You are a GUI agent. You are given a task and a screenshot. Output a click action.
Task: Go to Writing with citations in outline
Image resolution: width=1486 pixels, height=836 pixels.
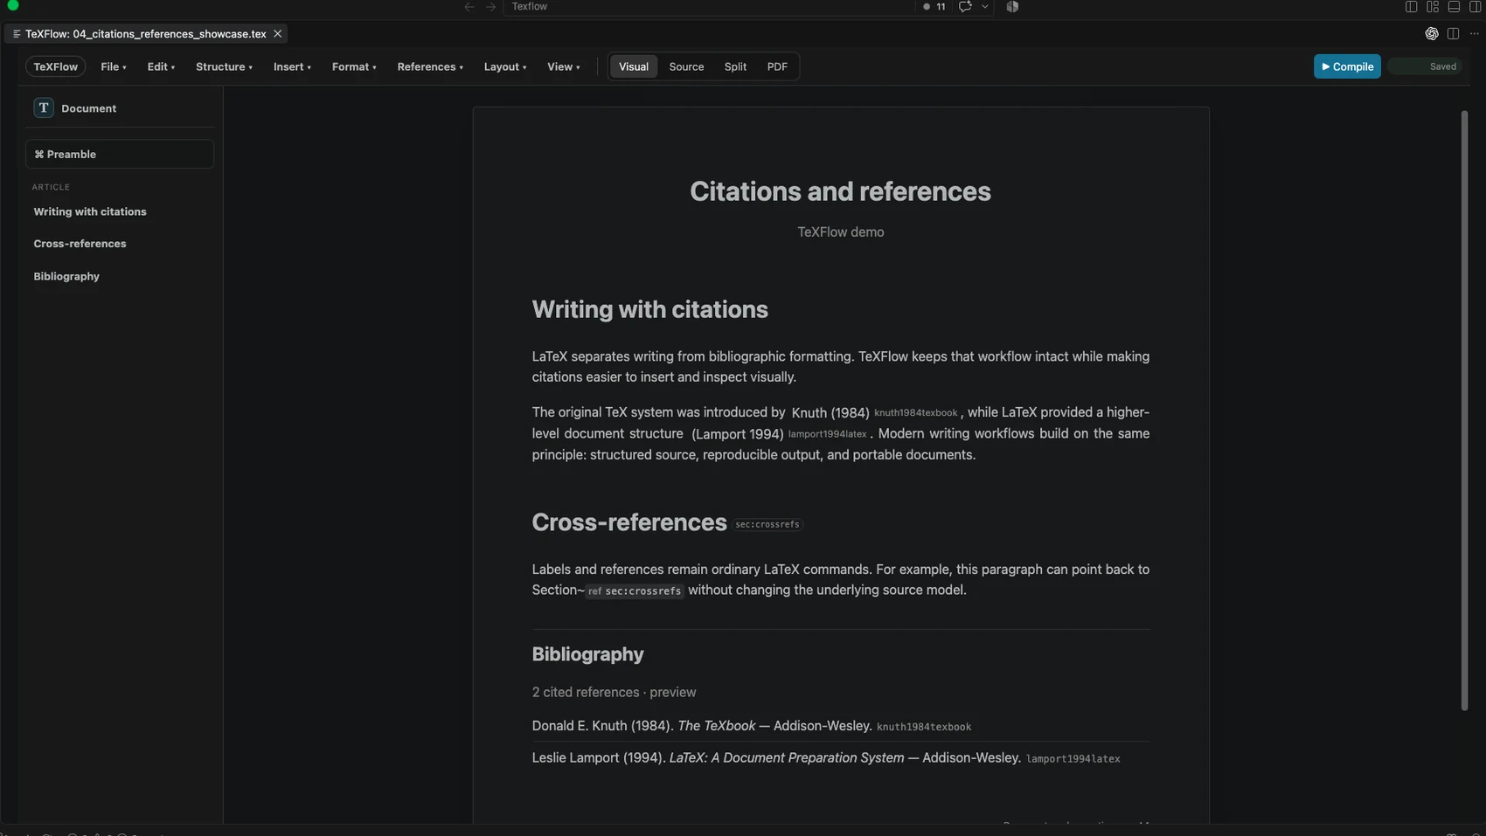[x=90, y=211]
